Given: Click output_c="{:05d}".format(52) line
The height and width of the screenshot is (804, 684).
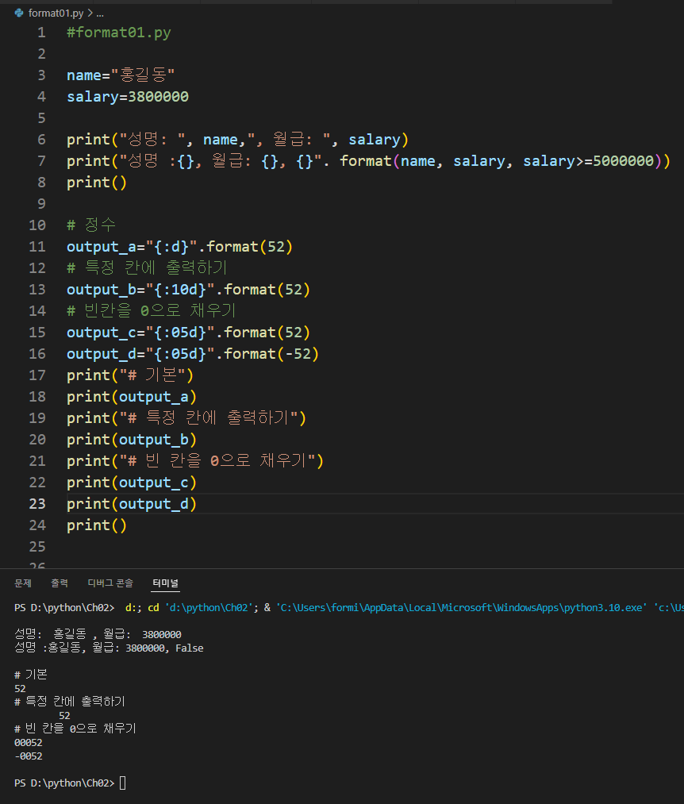Looking at the screenshot, I should [x=188, y=333].
